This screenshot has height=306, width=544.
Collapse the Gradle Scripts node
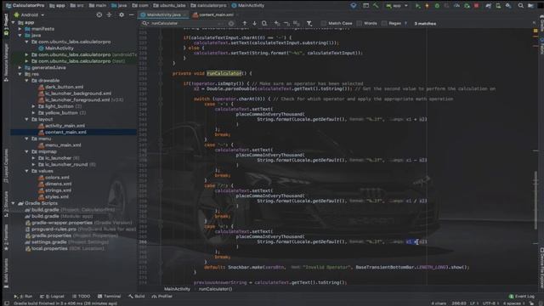coord(14,203)
